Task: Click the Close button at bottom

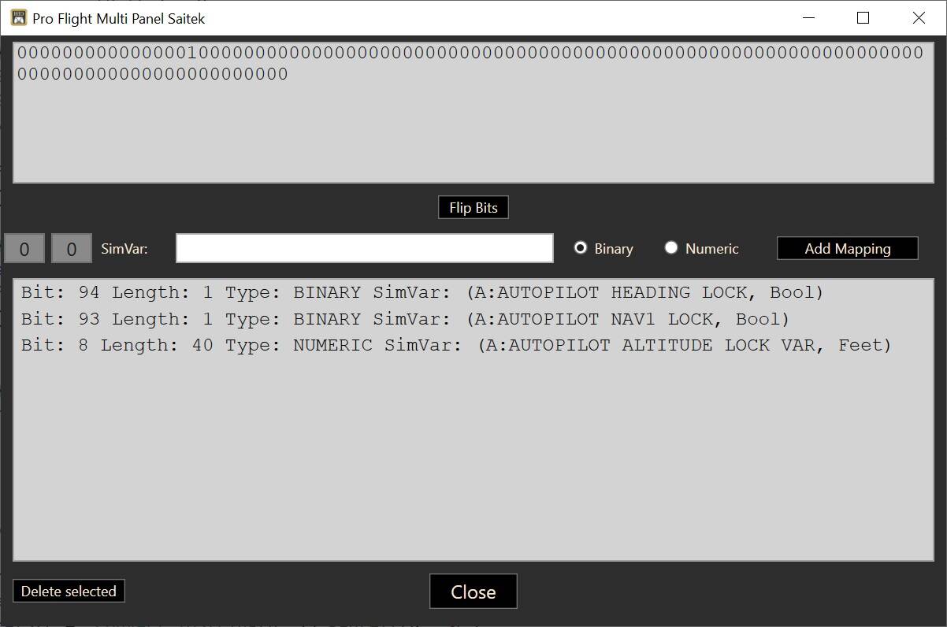Action: coord(473,592)
